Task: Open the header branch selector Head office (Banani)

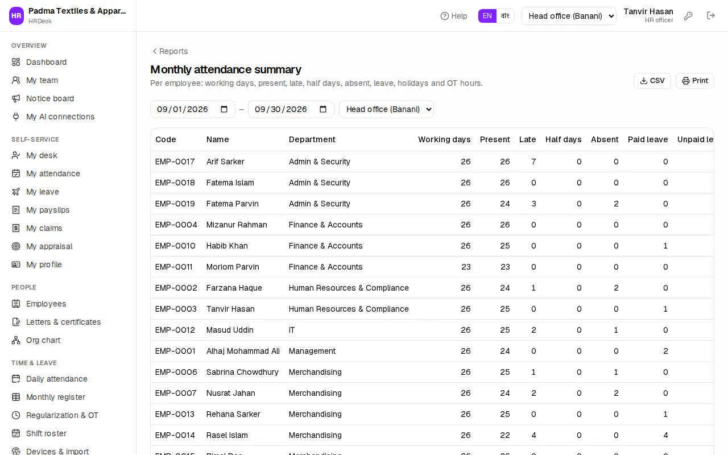Action: tap(569, 16)
